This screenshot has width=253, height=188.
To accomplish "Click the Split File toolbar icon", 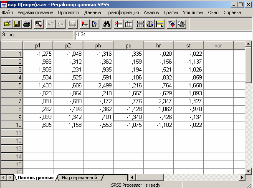I will click(x=140, y=24).
